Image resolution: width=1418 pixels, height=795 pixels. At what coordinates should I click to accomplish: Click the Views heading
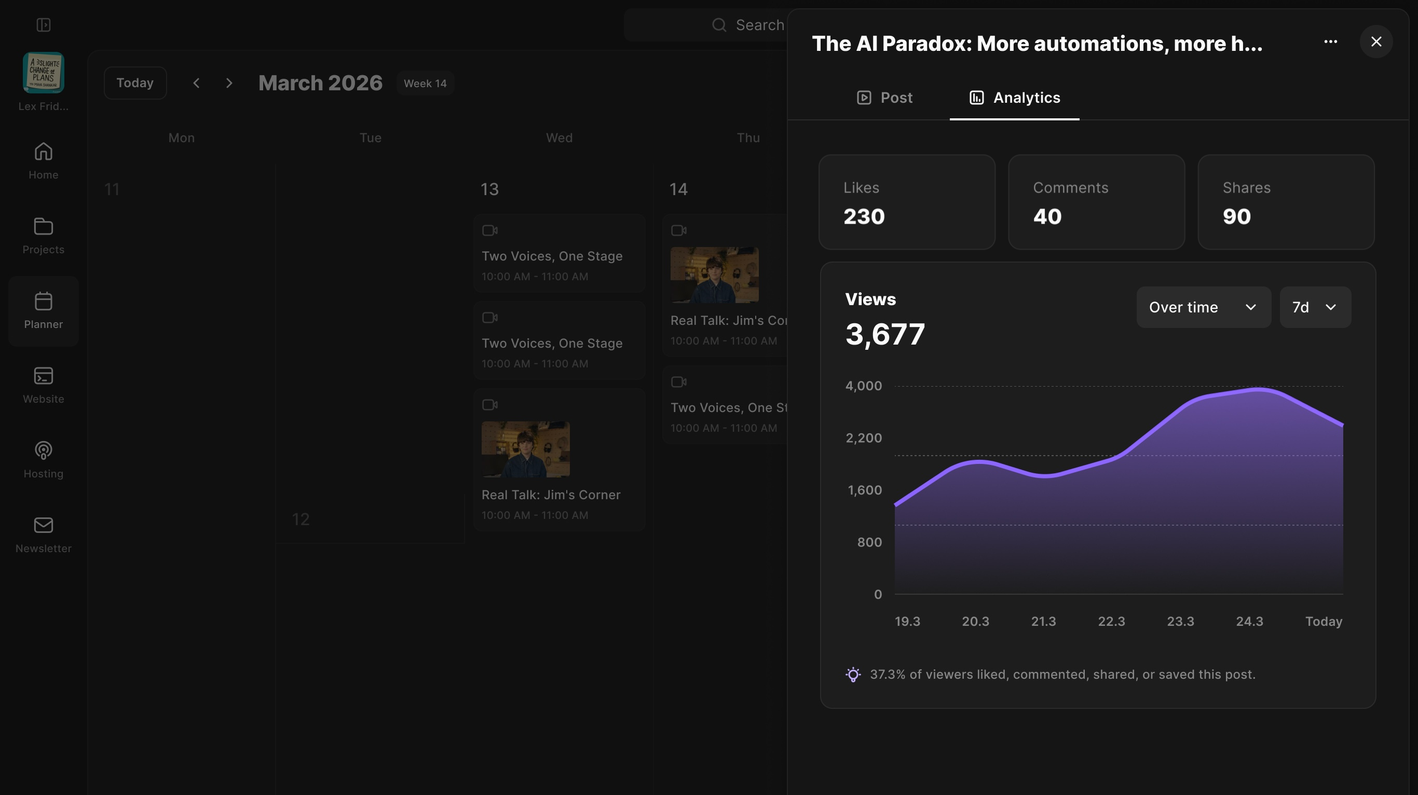click(x=870, y=299)
